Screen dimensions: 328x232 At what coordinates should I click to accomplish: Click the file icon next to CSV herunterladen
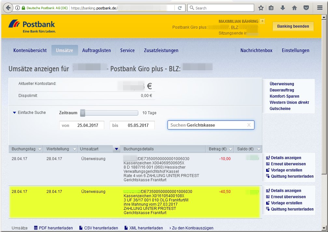click(x=81, y=228)
